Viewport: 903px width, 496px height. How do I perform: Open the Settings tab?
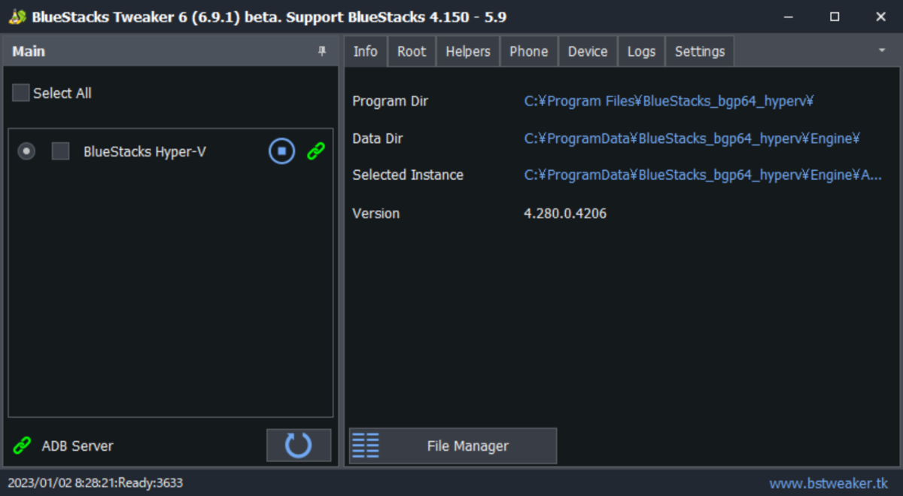tap(700, 51)
